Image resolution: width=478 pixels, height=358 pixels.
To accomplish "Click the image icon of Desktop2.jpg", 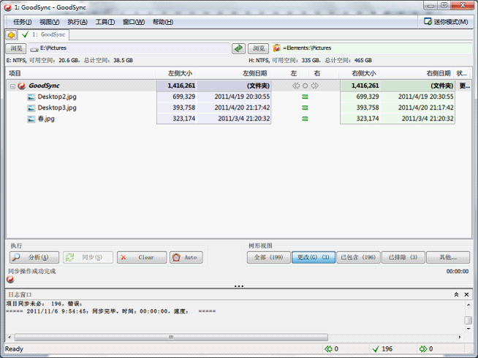I will [31, 97].
